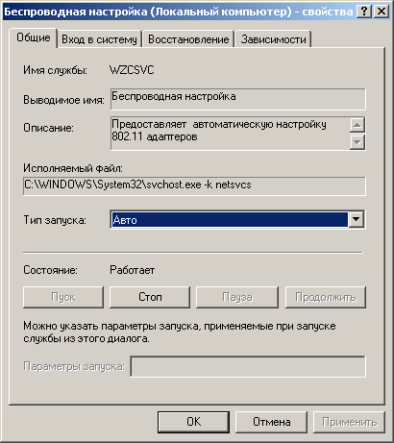394x443 pixels.
Task: Click the Применить button
Action: click(x=349, y=422)
